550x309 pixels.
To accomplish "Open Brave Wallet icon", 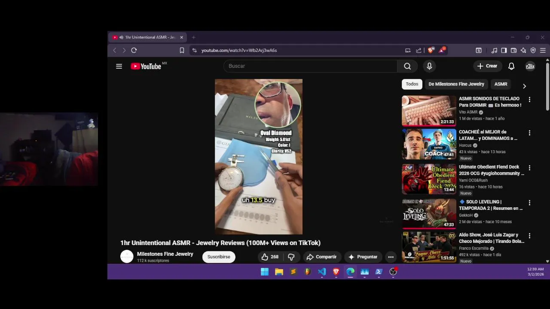I will coord(513,50).
